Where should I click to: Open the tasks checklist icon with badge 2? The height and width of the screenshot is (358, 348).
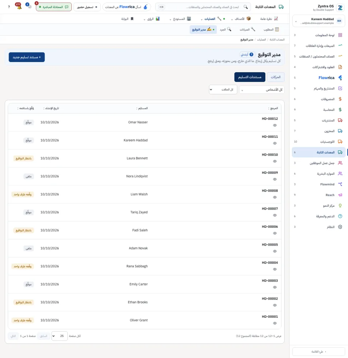tap(29, 6)
